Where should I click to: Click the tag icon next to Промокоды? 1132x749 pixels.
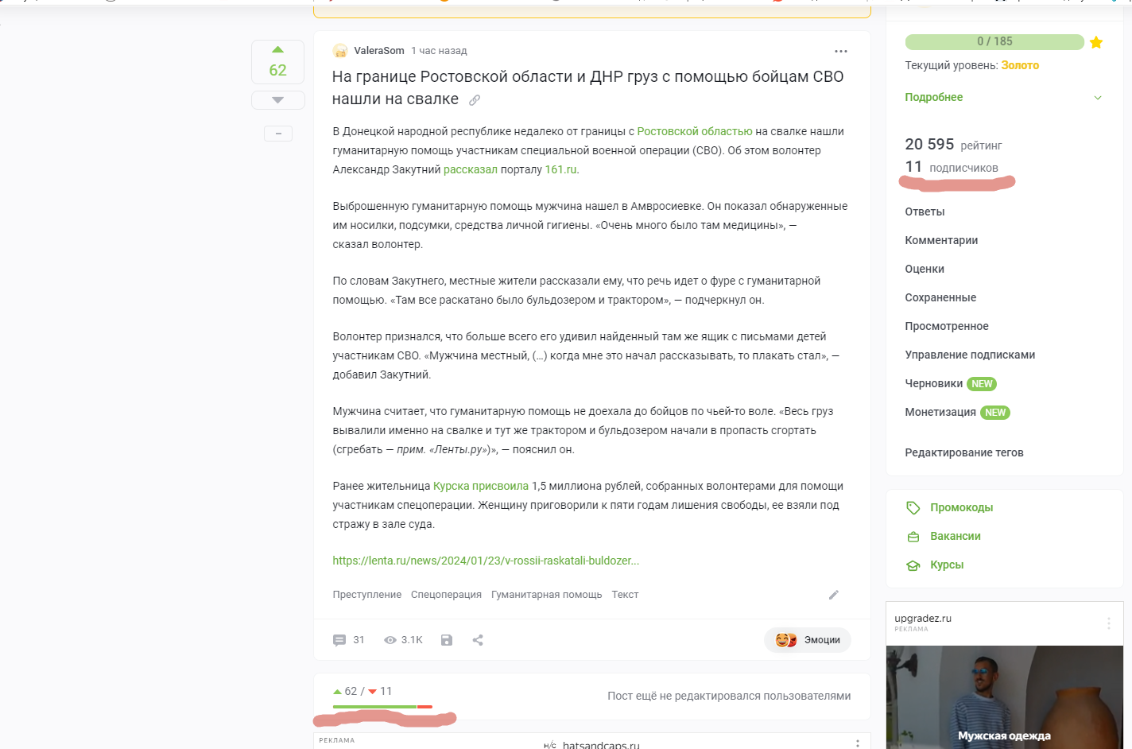(x=913, y=508)
